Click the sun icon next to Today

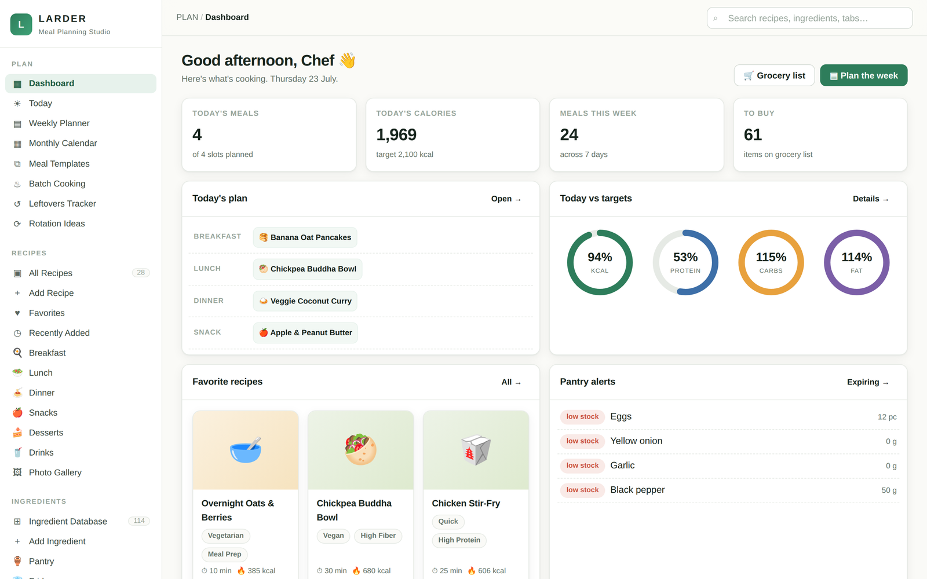(17, 104)
